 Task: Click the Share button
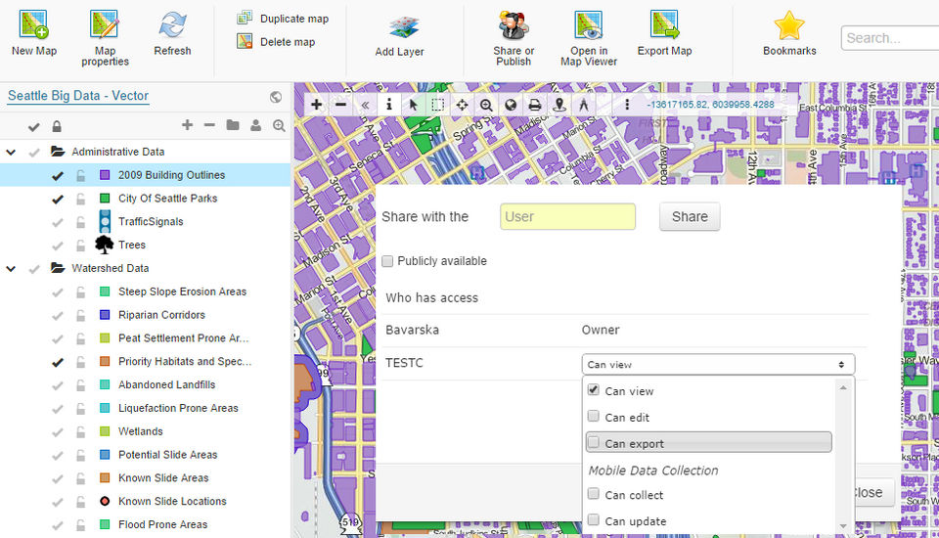pos(689,217)
